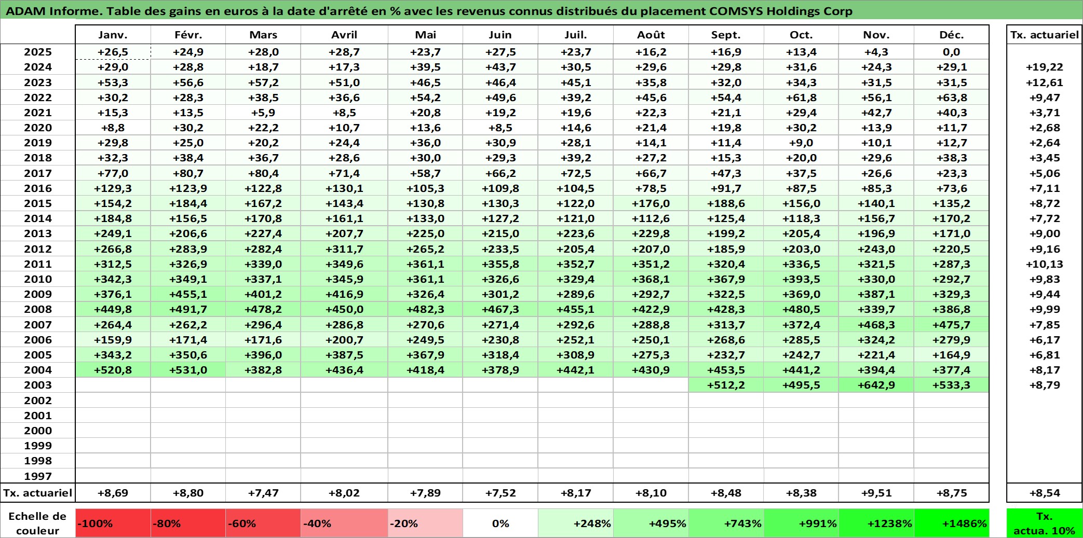Select the +159,9 cell in January 2006
Image resolution: width=1083 pixels, height=538 pixels.
[113, 340]
